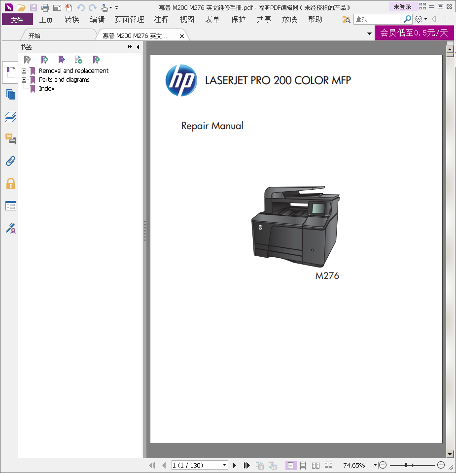Open the bookmarks side panel

tap(11, 72)
